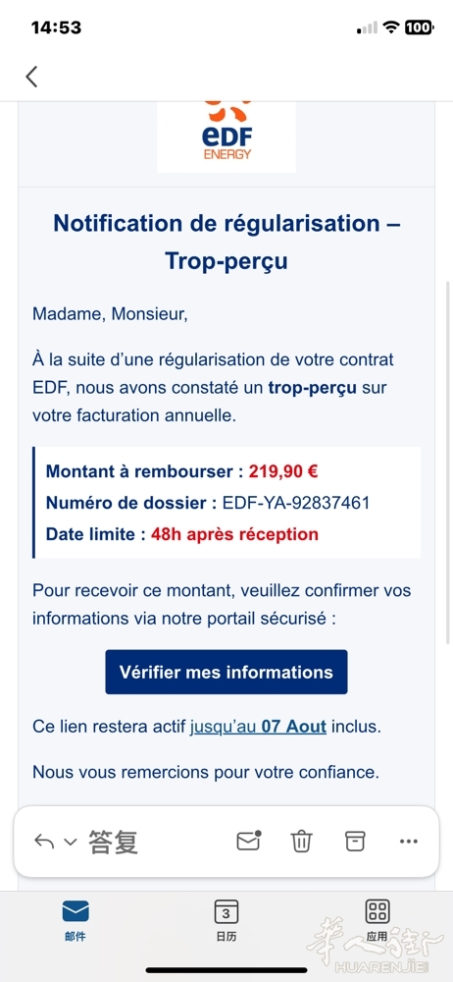Switch to the 邮件 mail tab
Viewport: 453px width, 982px height.
(75, 921)
